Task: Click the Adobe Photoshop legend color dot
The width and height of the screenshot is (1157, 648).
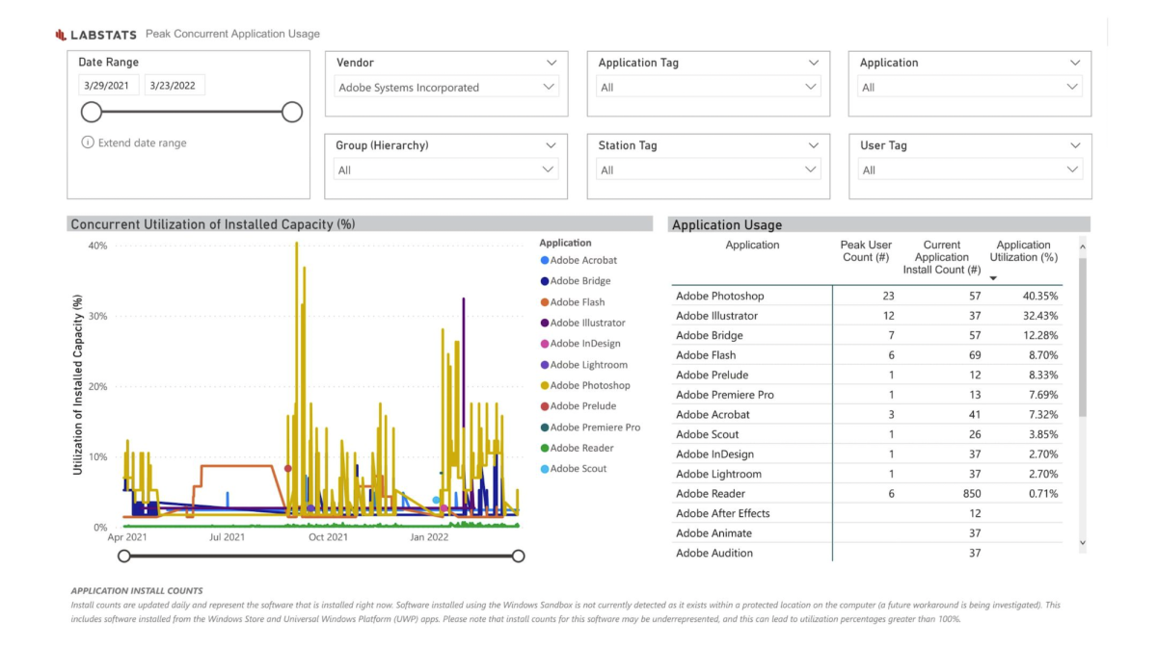Action: [545, 385]
